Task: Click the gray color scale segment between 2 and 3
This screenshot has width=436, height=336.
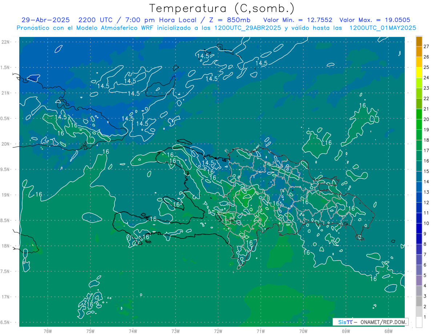Action: pyautogui.click(x=419, y=302)
